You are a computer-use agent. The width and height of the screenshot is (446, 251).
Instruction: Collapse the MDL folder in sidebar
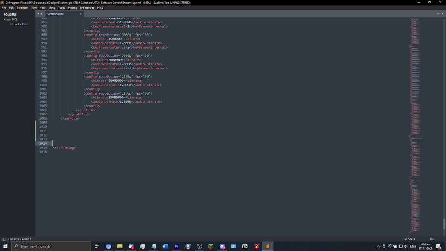pos(5,20)
